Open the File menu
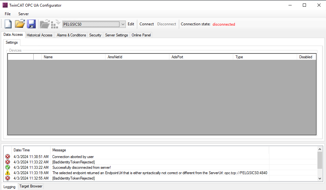 point(8,14)
